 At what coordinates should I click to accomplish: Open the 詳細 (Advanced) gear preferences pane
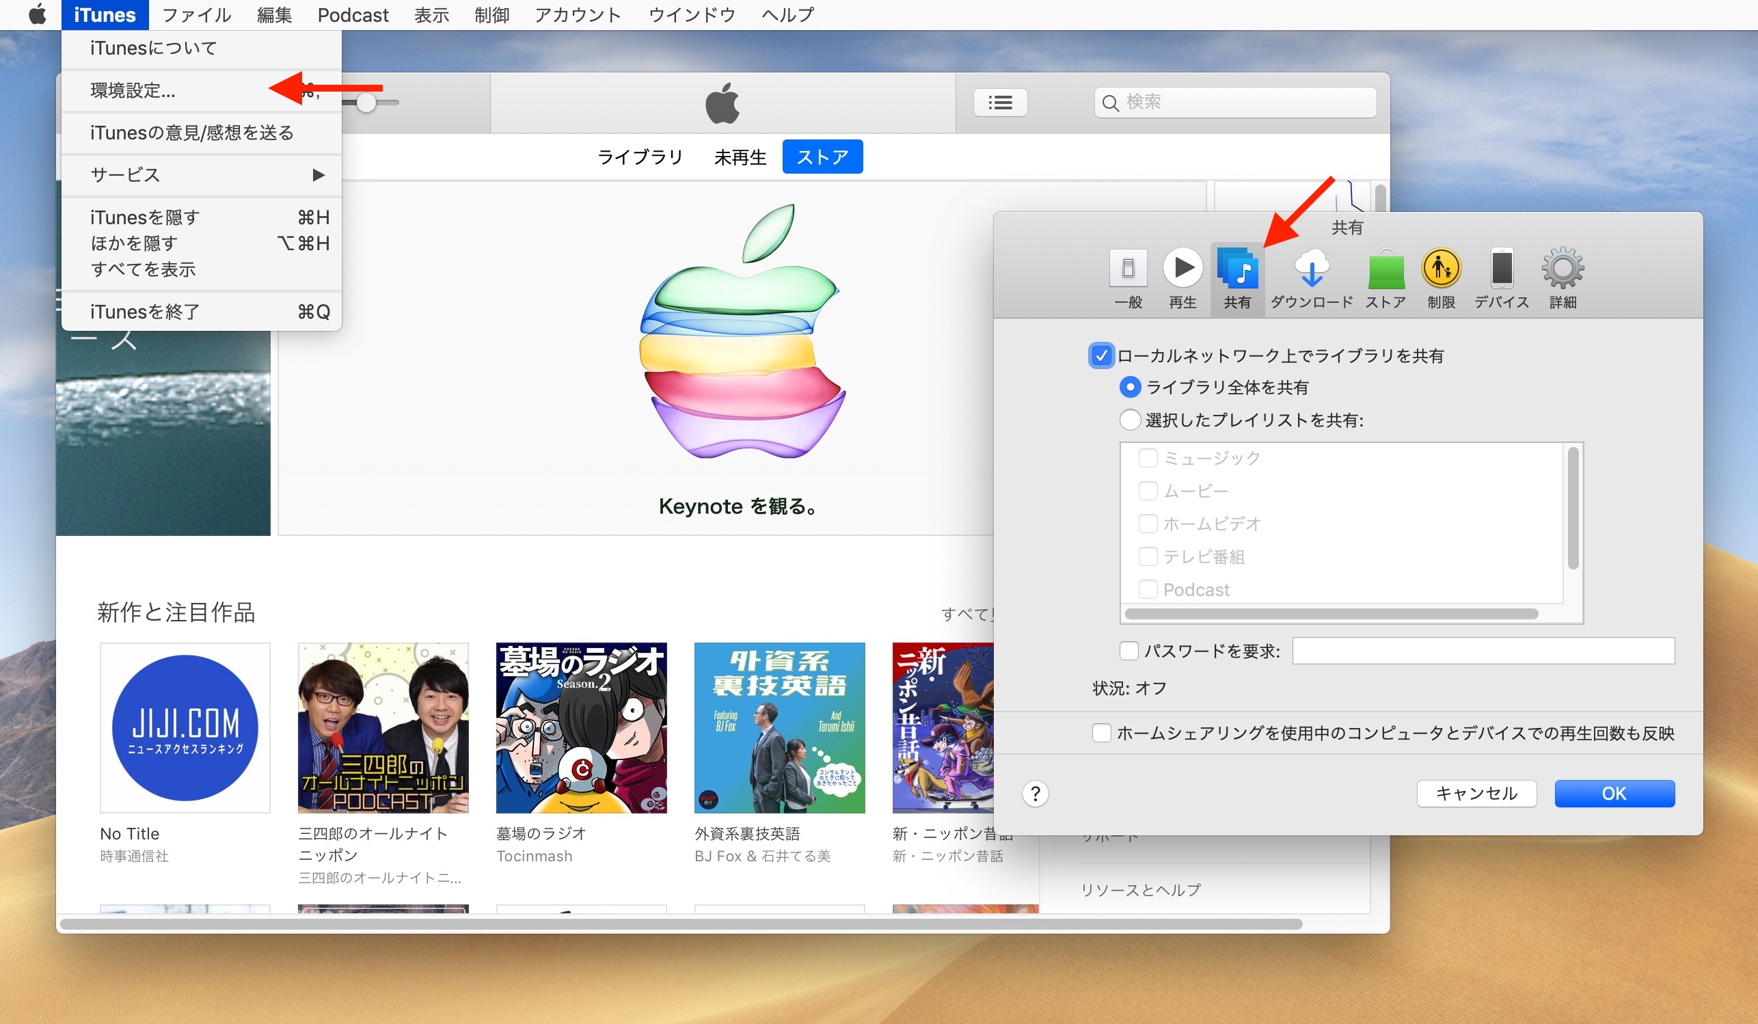click(x=1563, y=279)
